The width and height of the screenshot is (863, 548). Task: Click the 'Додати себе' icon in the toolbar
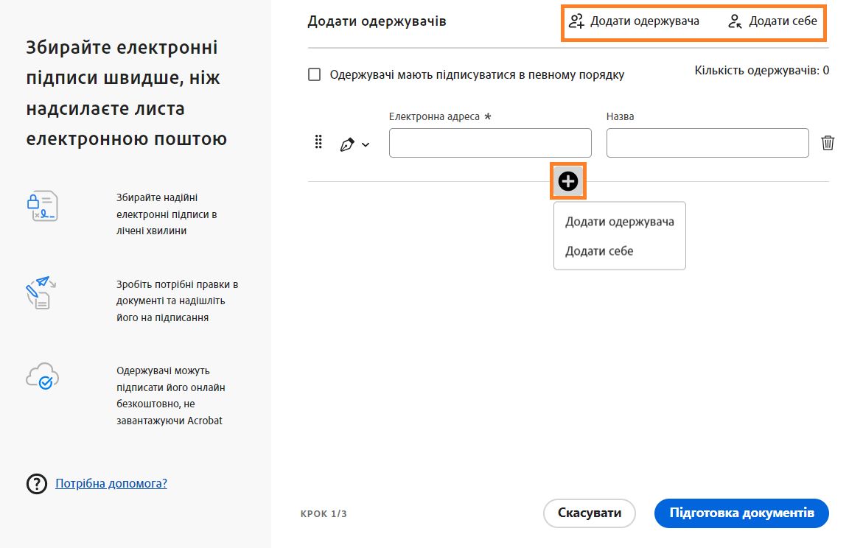734,21
